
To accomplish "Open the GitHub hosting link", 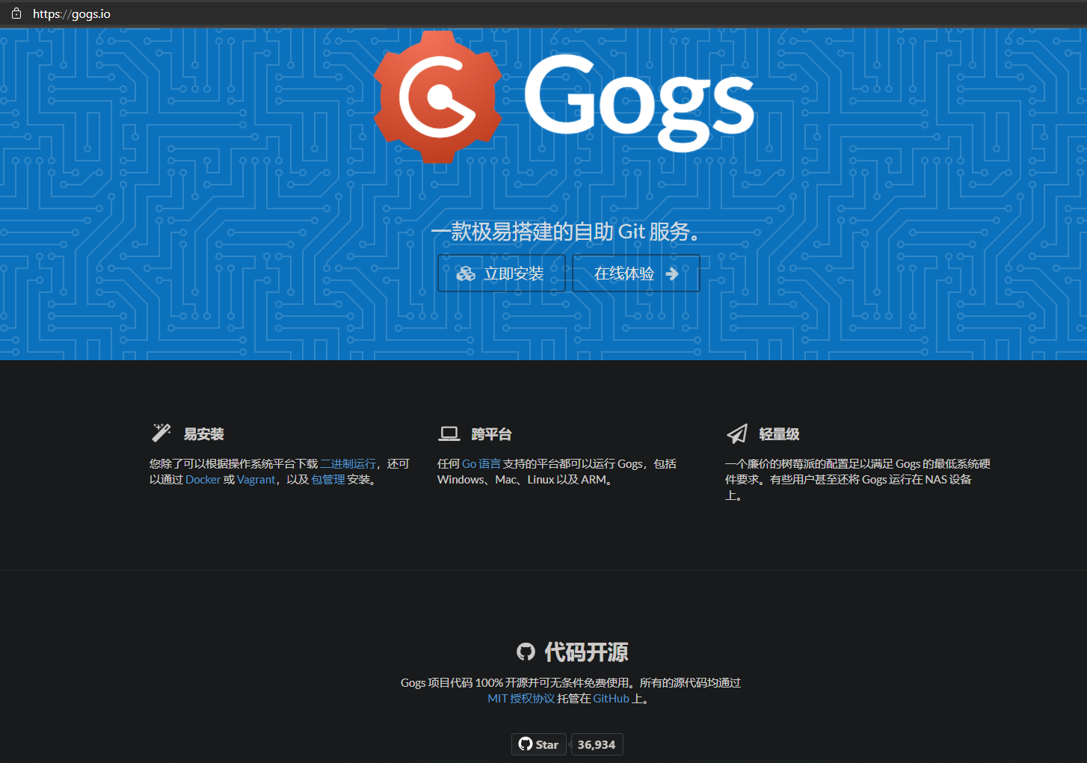I will 611,699.
